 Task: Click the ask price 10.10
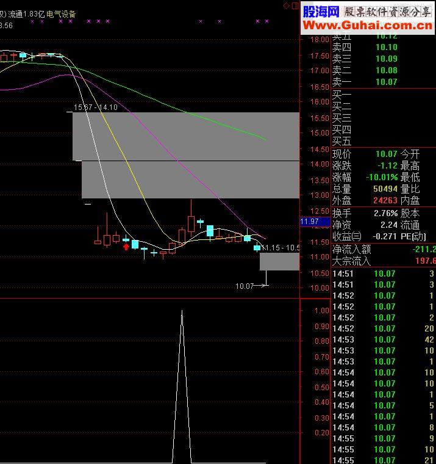[387, 47]
